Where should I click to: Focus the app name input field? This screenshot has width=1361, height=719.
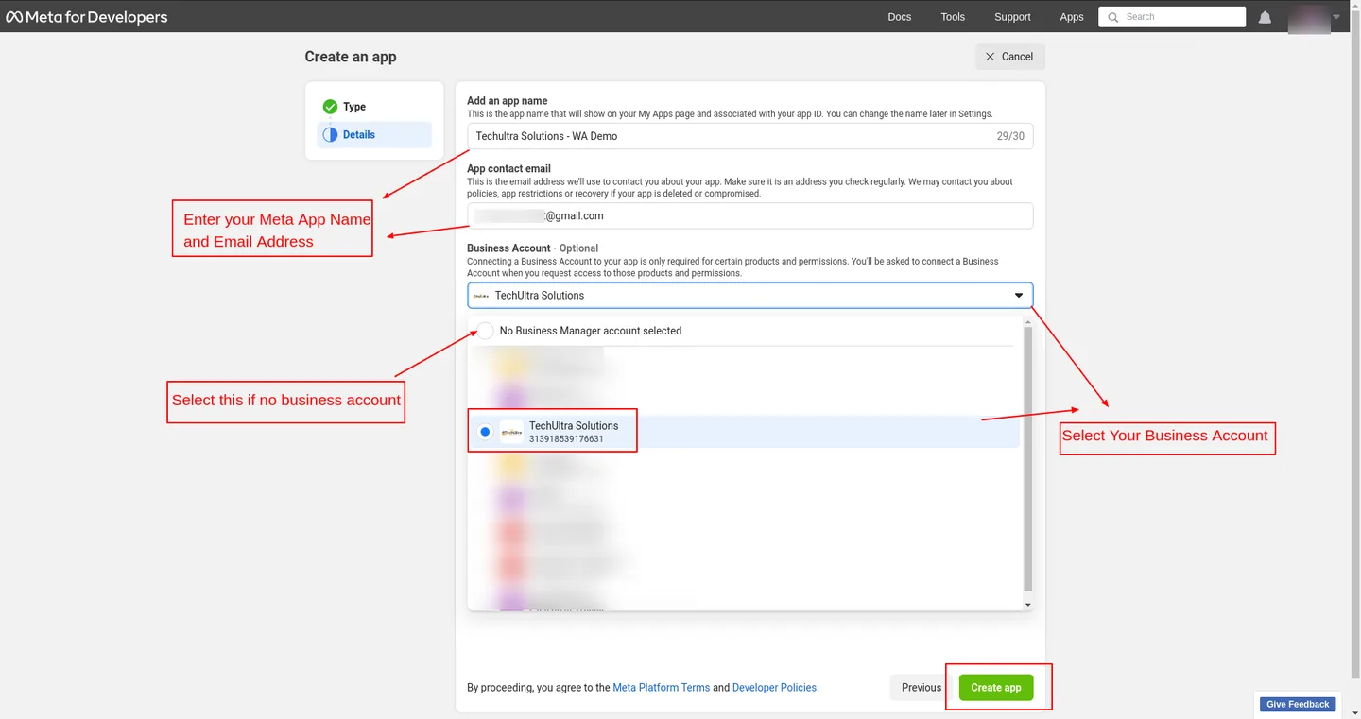749,136
